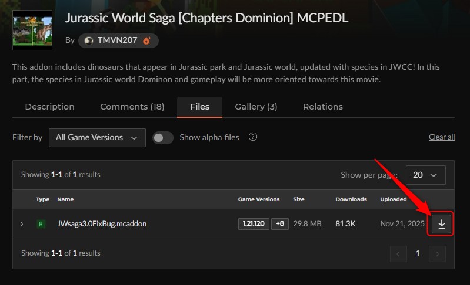The height and width of the screenshot is (285, 470).
Task: Select page 1 in pagination
Action: (418, 254)
